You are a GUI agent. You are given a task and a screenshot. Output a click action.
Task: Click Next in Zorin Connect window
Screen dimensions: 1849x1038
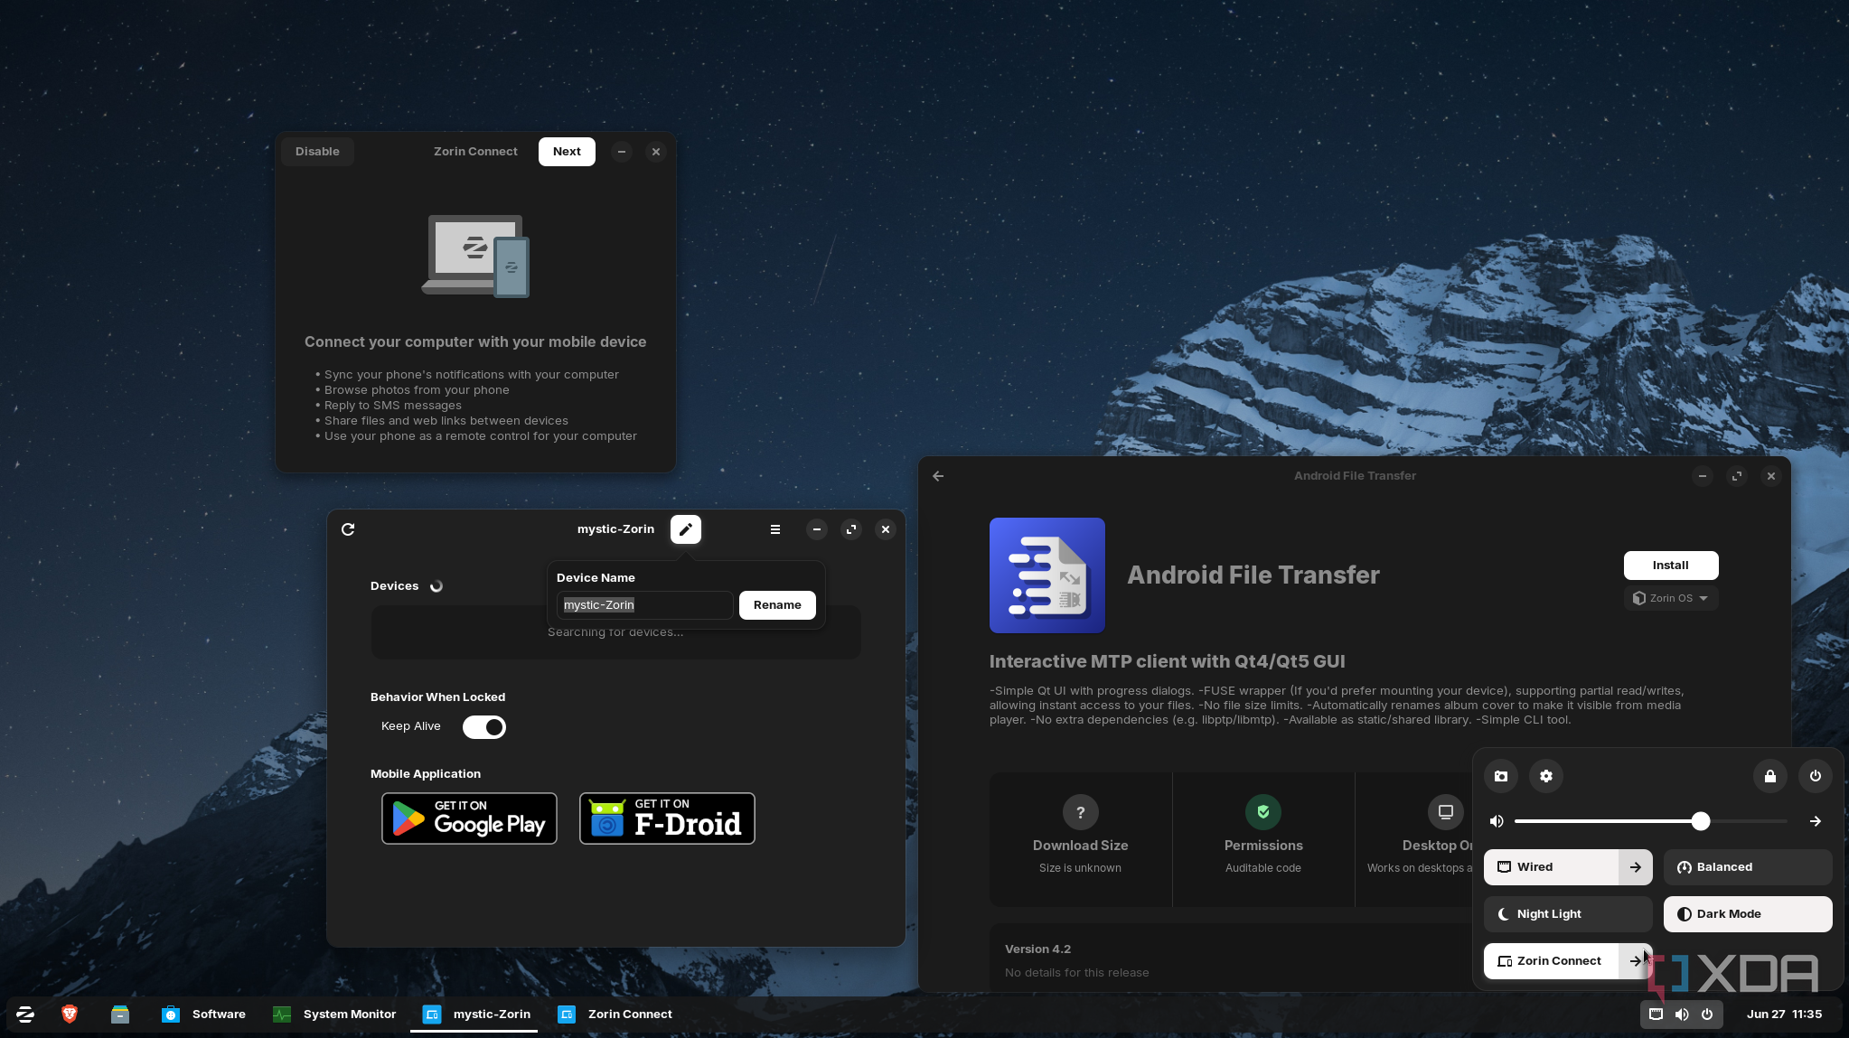click(x=567, y=152)
